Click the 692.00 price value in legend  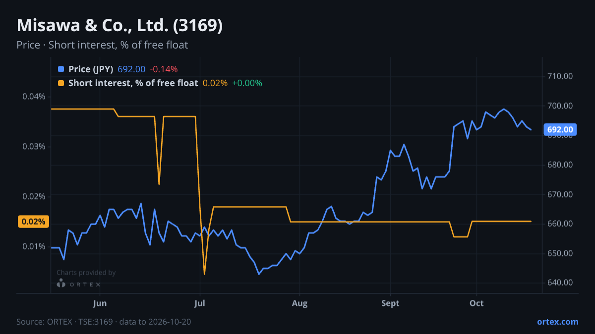click(131, 69)
